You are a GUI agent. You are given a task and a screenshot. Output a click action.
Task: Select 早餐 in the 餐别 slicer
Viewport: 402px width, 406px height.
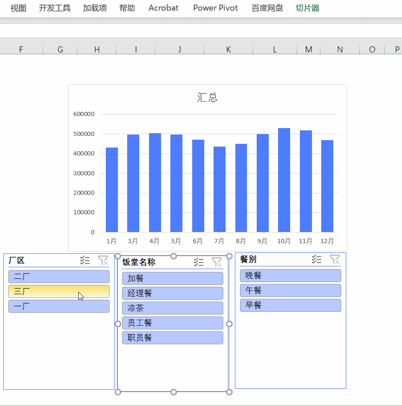[290, 305]
